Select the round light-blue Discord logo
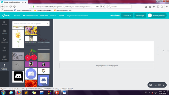Viewport: 169px width, 95px height. pyautogui.click(x=31, y=74)
